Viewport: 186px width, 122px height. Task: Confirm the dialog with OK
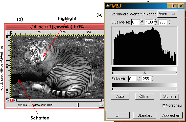click(x=118, y=115)
